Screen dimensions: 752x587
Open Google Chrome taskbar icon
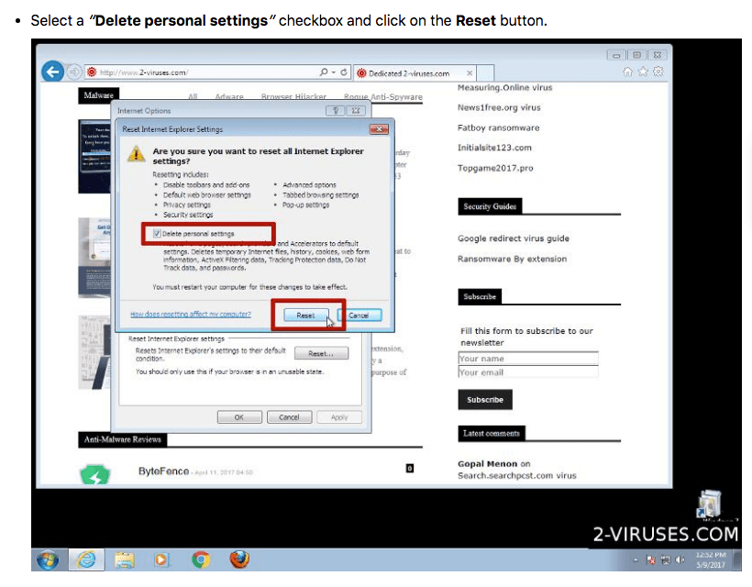pos(201,559)
